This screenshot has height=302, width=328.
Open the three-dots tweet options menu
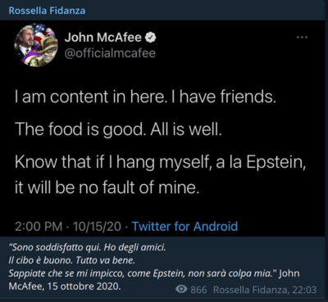point(302,38)
